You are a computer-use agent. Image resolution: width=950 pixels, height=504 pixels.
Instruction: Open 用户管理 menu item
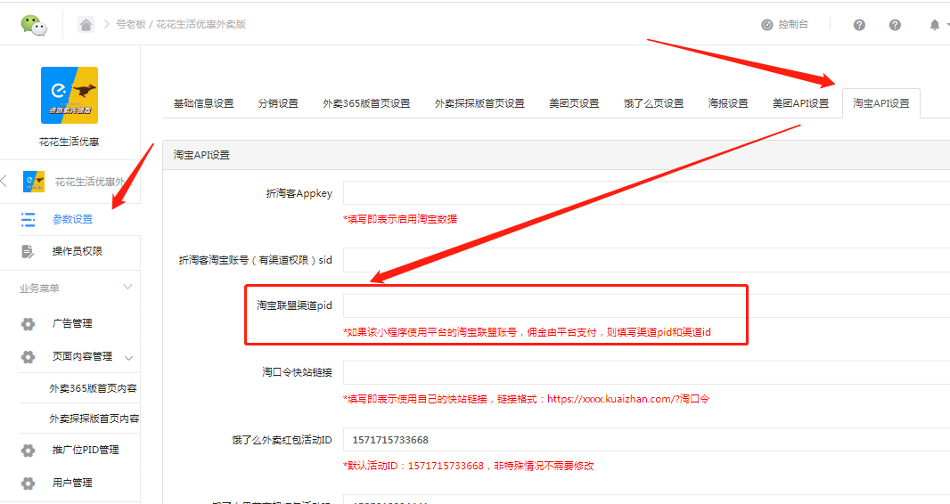point(73,483)
